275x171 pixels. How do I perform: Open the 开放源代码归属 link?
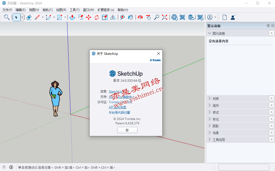coord(119,112)
